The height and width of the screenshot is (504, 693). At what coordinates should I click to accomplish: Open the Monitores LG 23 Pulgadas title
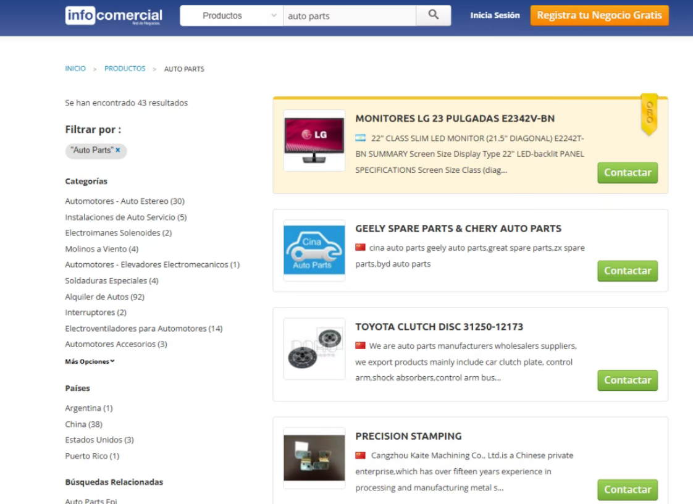pyautogui.click(x=455, y=119)
